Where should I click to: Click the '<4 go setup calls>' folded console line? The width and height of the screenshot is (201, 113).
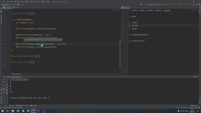[19, 80]
